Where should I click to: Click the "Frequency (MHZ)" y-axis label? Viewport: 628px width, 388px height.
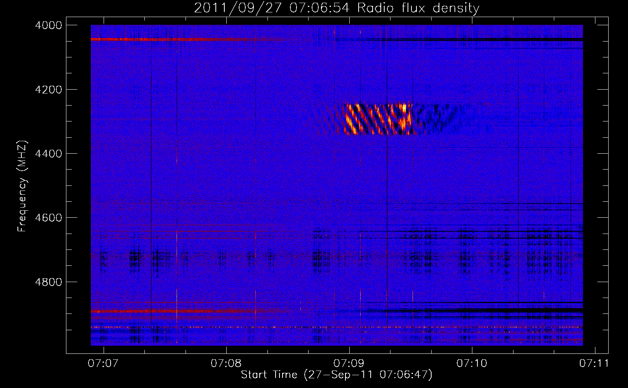[22, 186]
